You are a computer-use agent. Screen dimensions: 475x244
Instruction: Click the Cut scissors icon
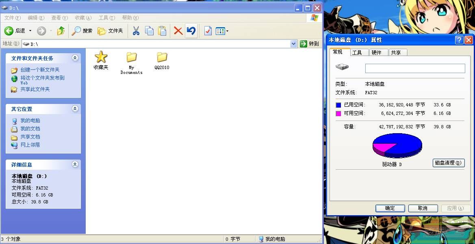pos(136,31)
